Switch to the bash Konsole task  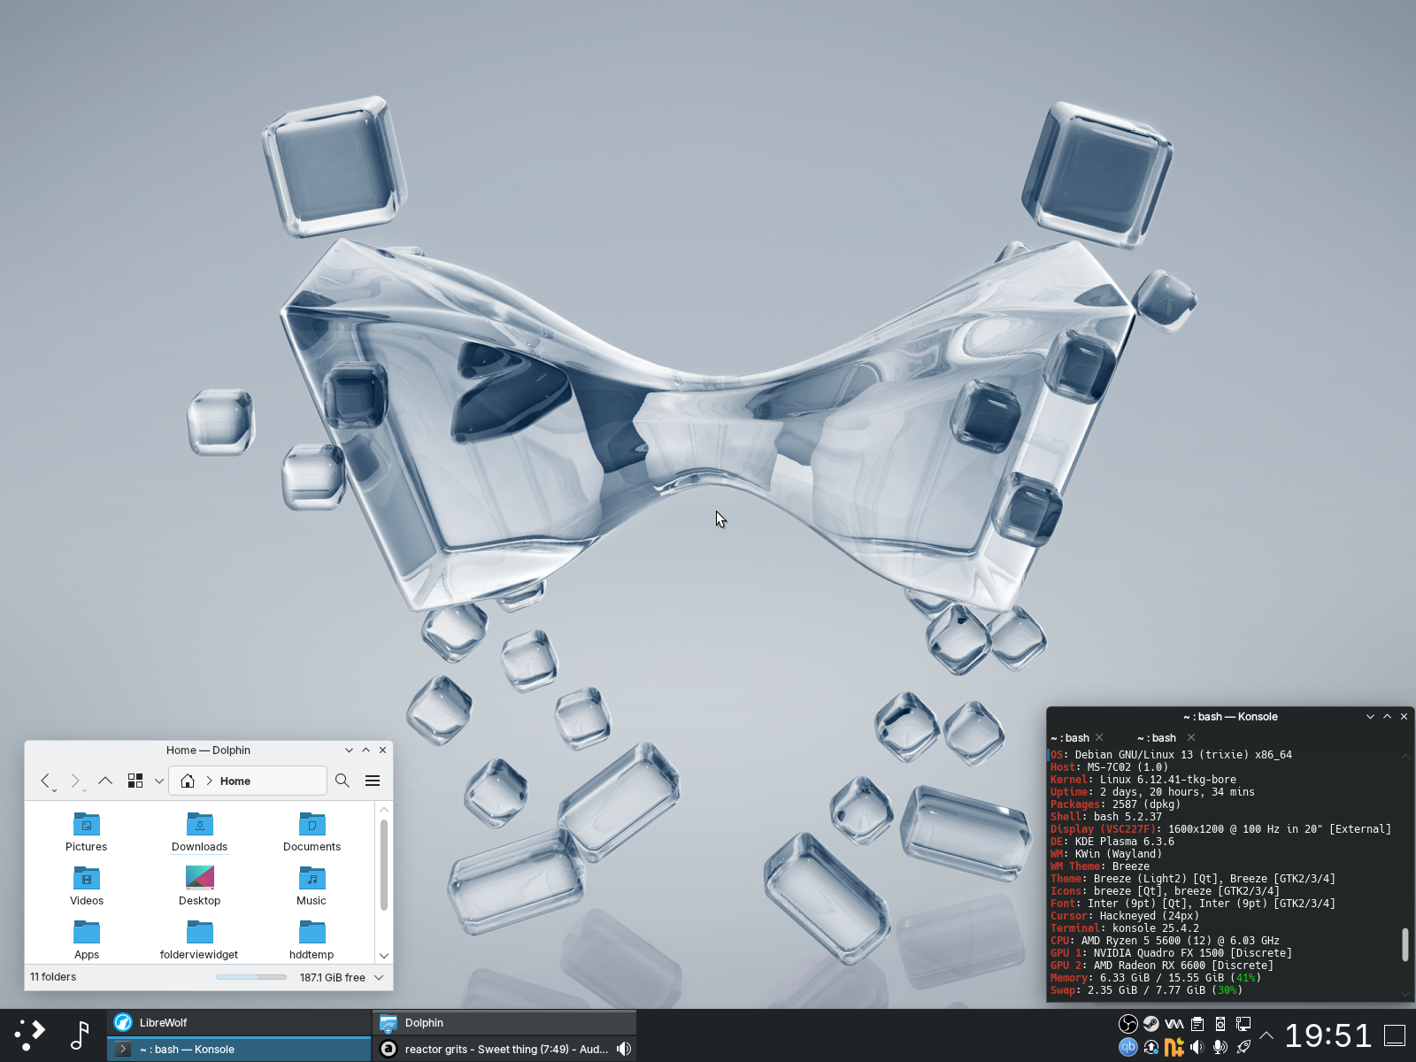239,1049
